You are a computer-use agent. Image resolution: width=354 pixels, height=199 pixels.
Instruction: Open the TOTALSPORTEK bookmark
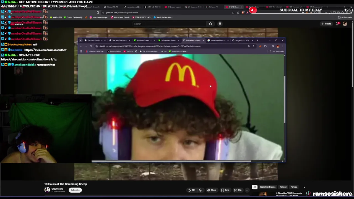141,17
